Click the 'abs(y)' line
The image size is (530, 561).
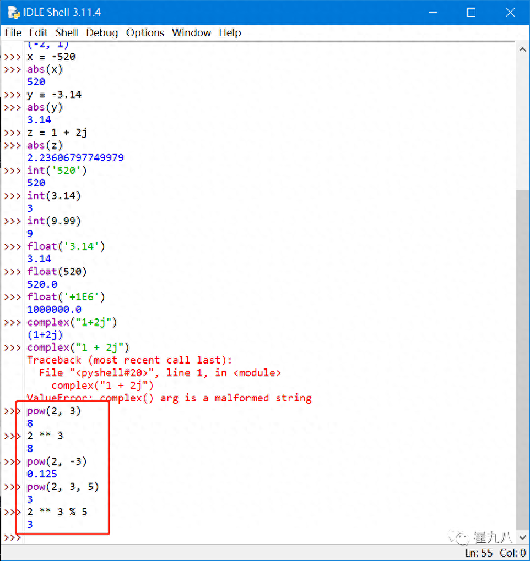coord(45,107)
